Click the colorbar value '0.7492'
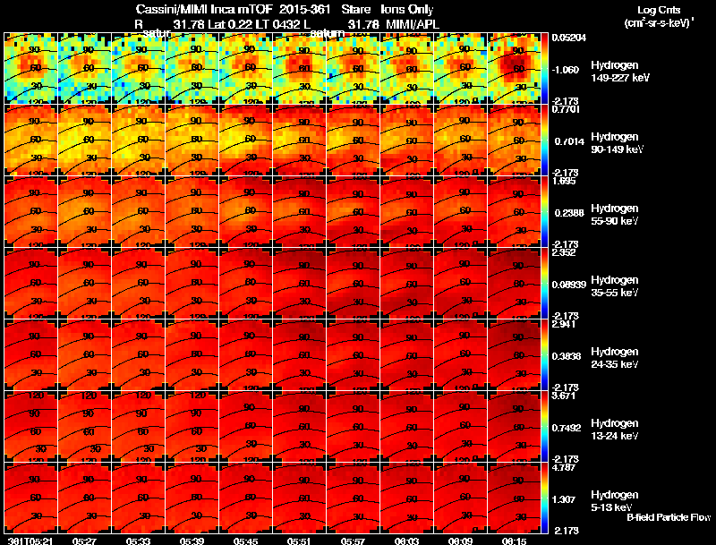The image size is (716, 545). tap(567, 428)
